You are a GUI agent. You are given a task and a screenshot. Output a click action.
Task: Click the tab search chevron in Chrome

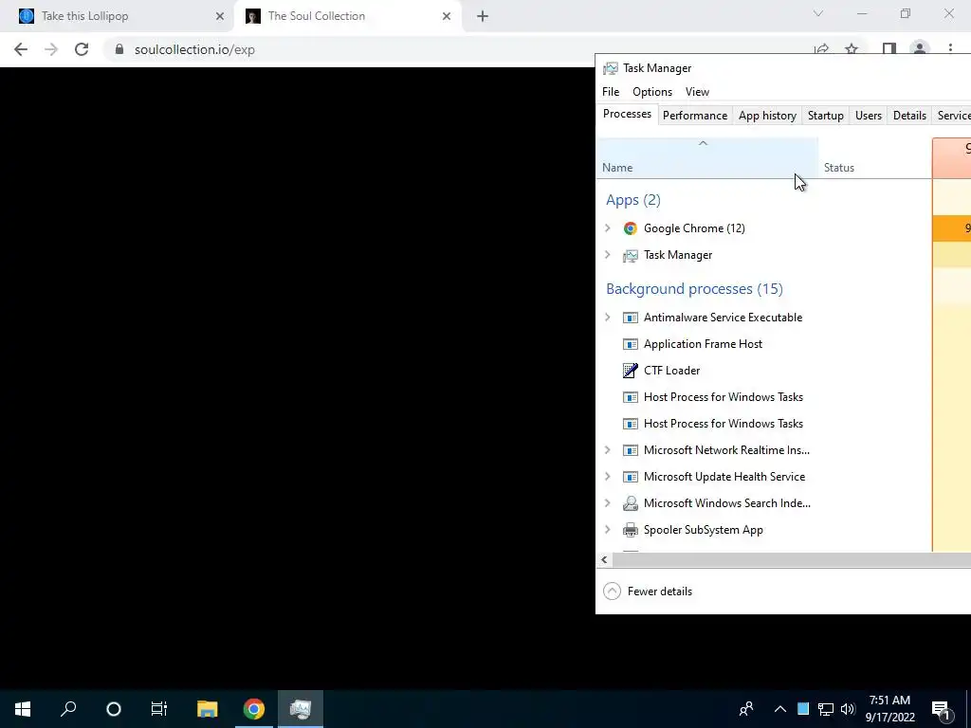pos(818,13)
